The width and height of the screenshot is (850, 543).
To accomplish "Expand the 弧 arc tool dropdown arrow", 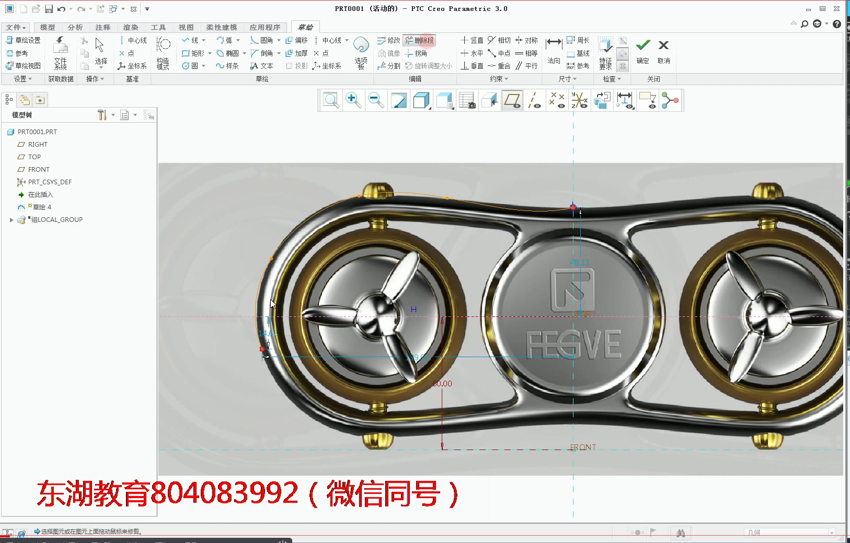I will (238, 40).
